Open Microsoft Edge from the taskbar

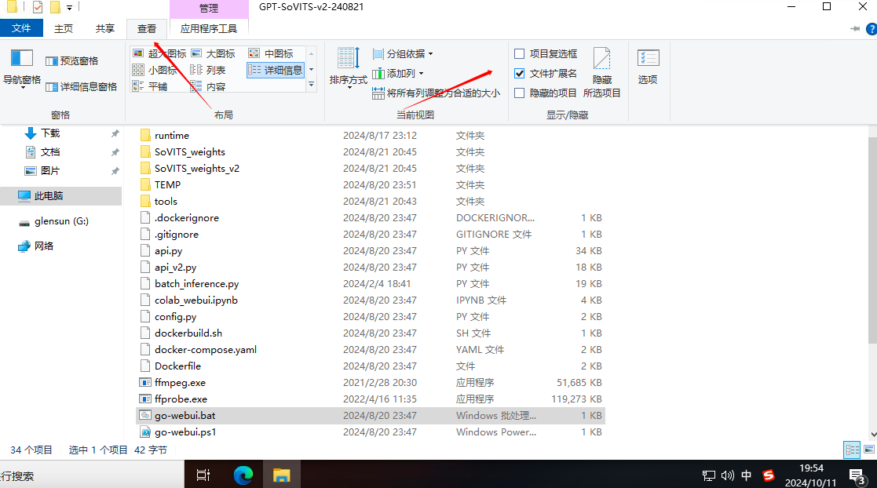(x=243, y=475)
